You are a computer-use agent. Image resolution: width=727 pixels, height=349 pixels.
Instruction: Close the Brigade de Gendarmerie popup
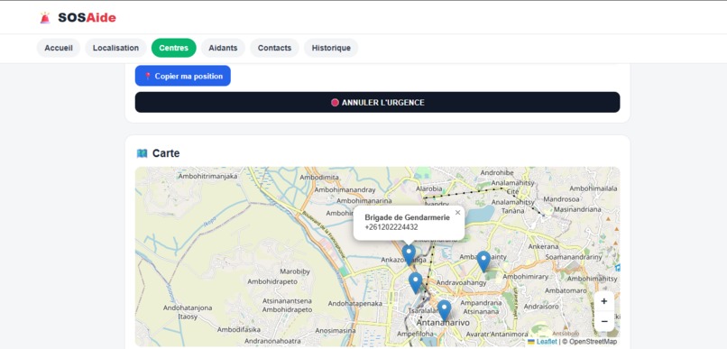457,213
